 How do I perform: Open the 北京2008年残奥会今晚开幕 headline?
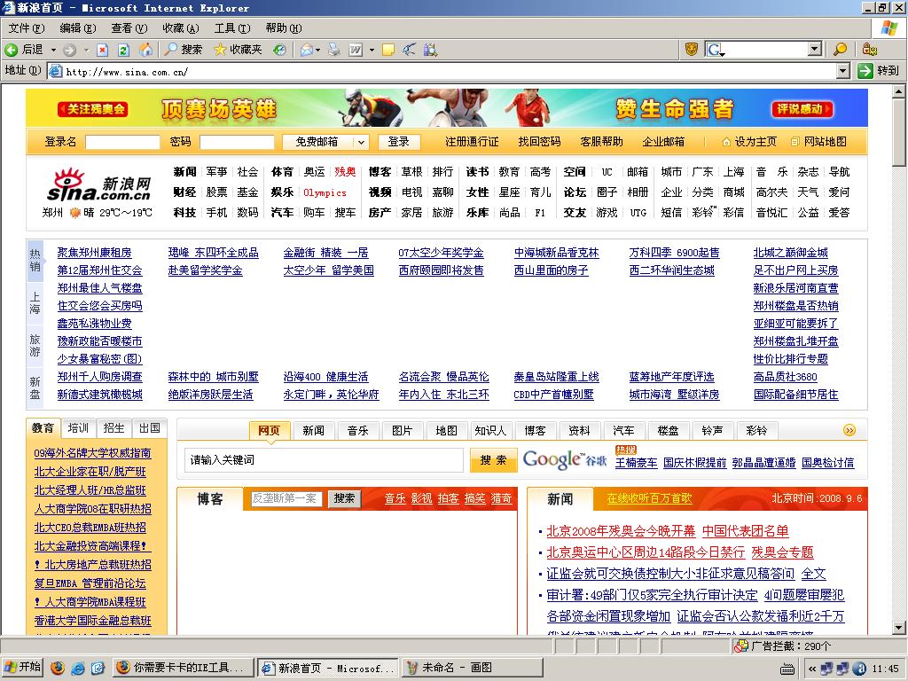621,531
